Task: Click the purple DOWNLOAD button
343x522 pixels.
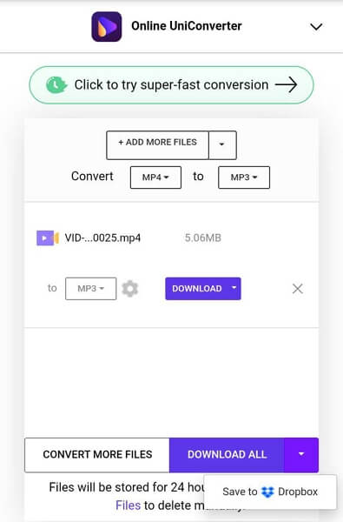Action: click(x=197, y=289)
